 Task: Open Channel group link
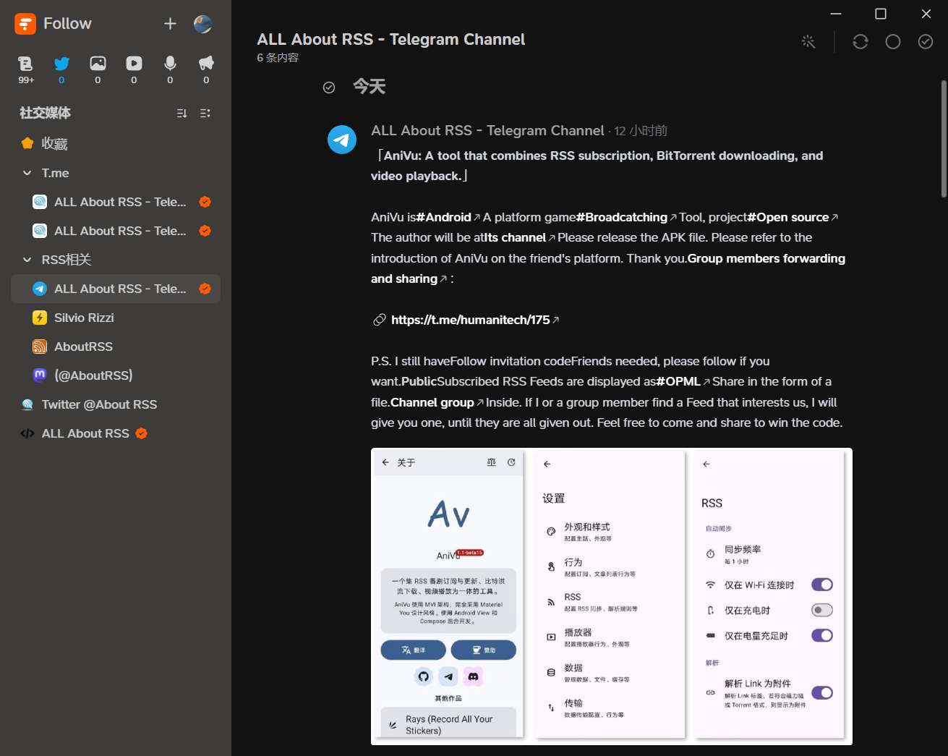tap(437, 402)
